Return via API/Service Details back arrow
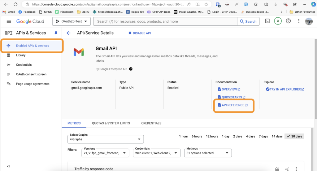This screenshot has height=171, width=317. point(68,33)
